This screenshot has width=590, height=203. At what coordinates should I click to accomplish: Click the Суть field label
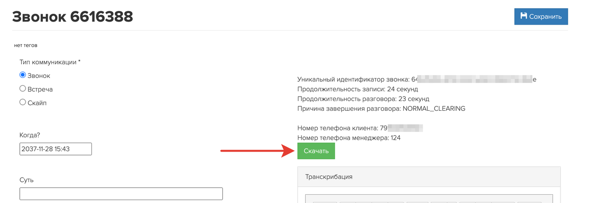pyautogui.click(x=27, y=180)
